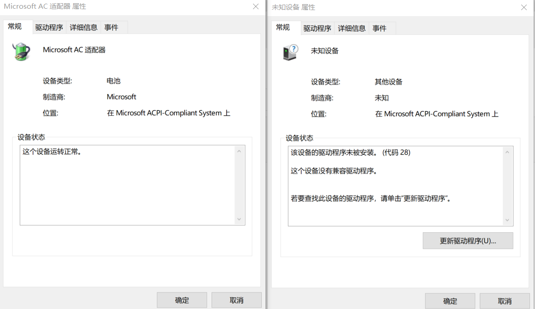Click device type value 电池
Screen dimensions: 535x309
click(x=114, y=81)
